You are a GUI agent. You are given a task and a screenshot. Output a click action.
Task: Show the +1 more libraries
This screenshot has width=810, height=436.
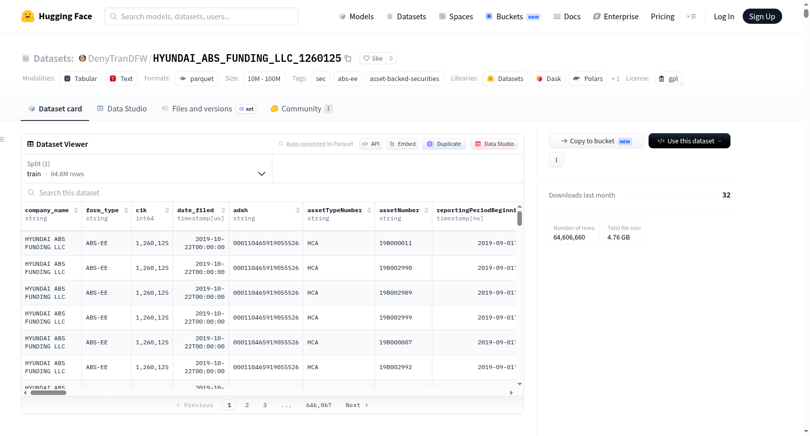click(x=615, y=78)
